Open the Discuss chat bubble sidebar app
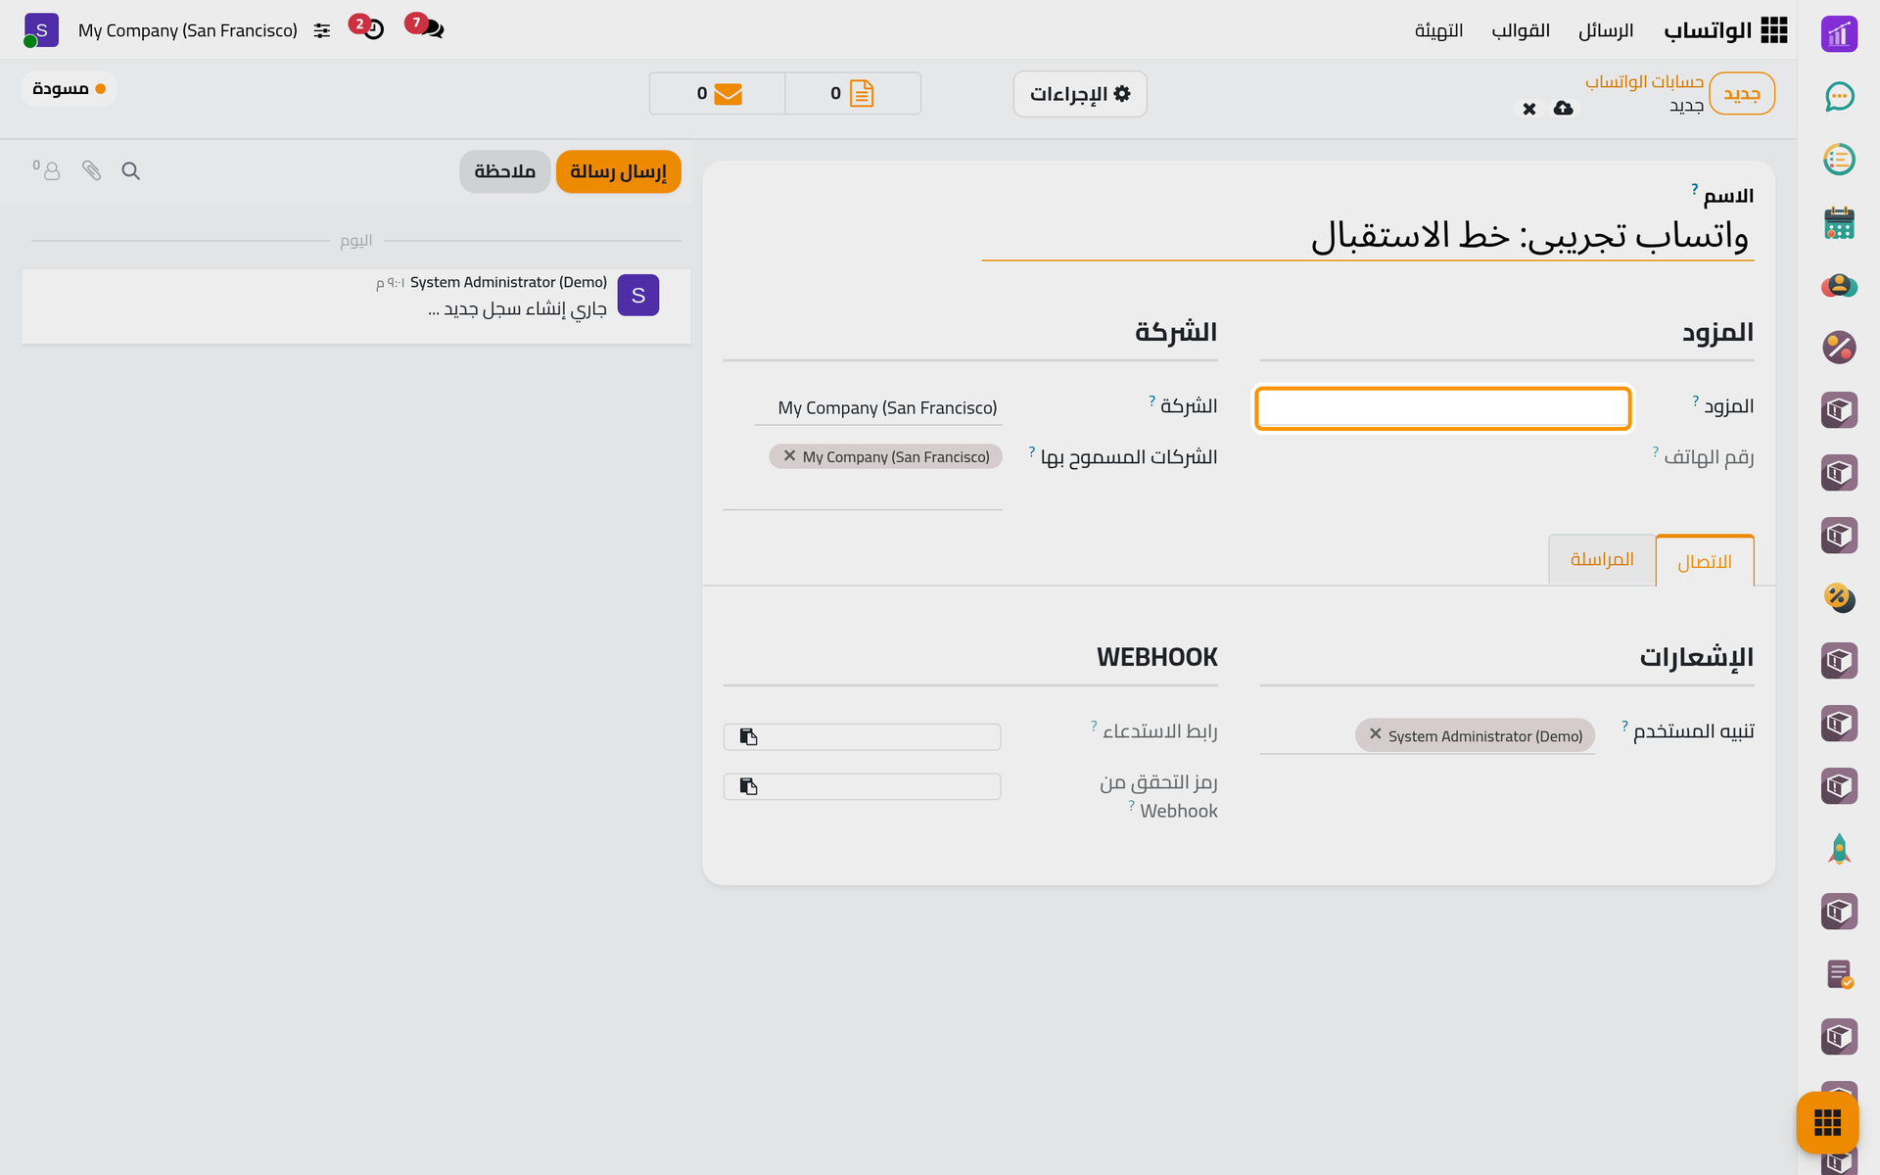This screenshot has width=1880, height=1175. click(1839, 96)
